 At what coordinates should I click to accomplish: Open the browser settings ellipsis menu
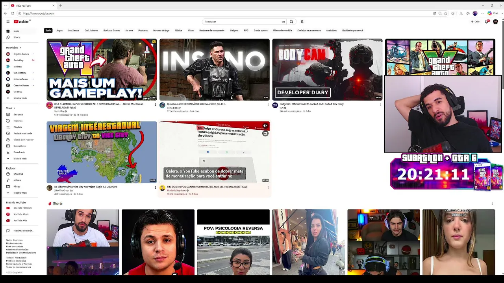pyautogui.click(x=482, y=13)
